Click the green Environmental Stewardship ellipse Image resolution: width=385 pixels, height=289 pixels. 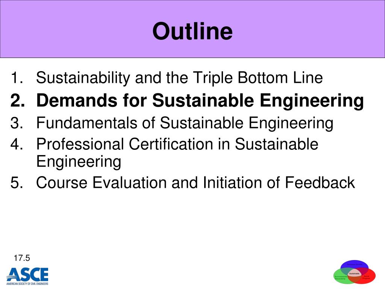click(340, 277)
